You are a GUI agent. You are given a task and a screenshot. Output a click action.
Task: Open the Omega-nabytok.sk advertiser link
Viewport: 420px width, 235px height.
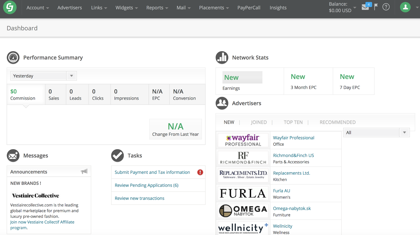292,208
